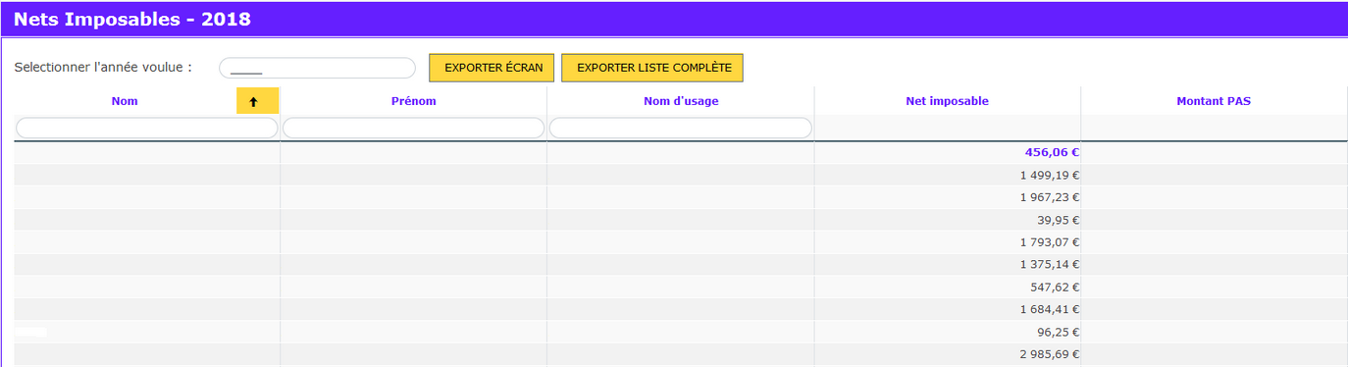Sort by the Prénom column header
This screenshot has height=367, width=1348.
tap(413, 101)
